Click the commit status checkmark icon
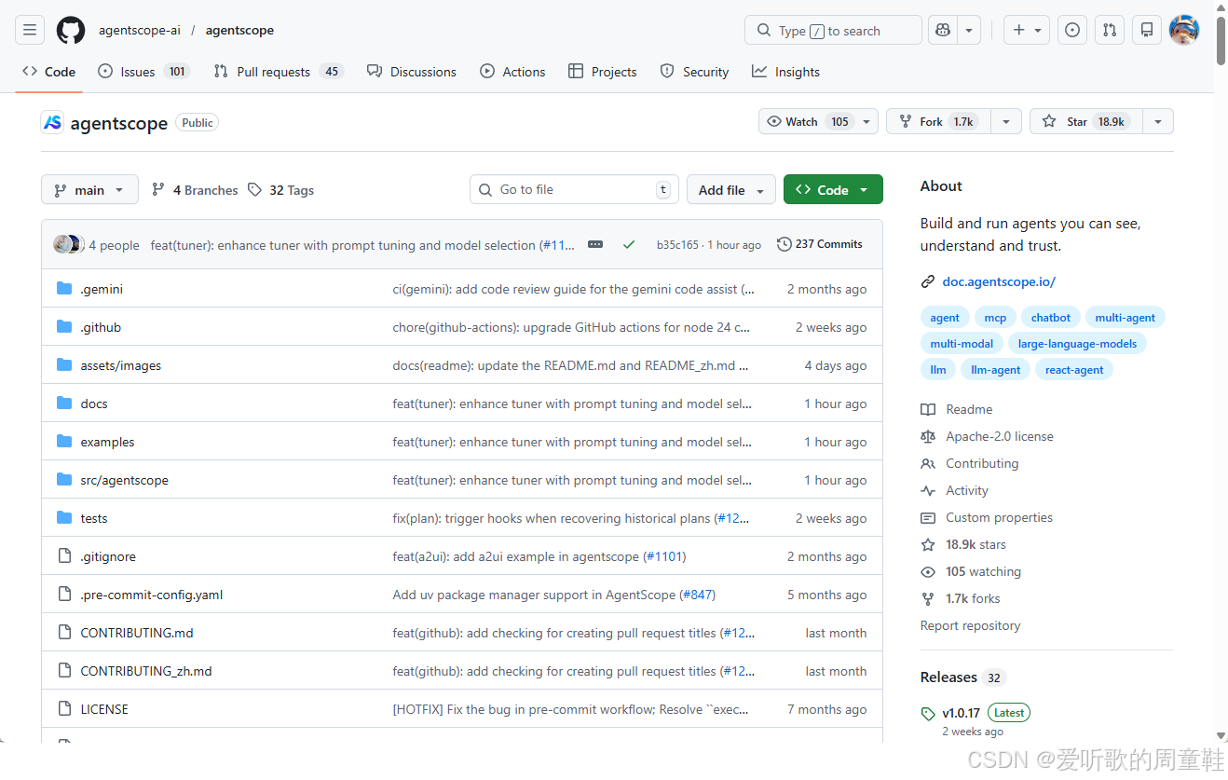 pos(629,244)
